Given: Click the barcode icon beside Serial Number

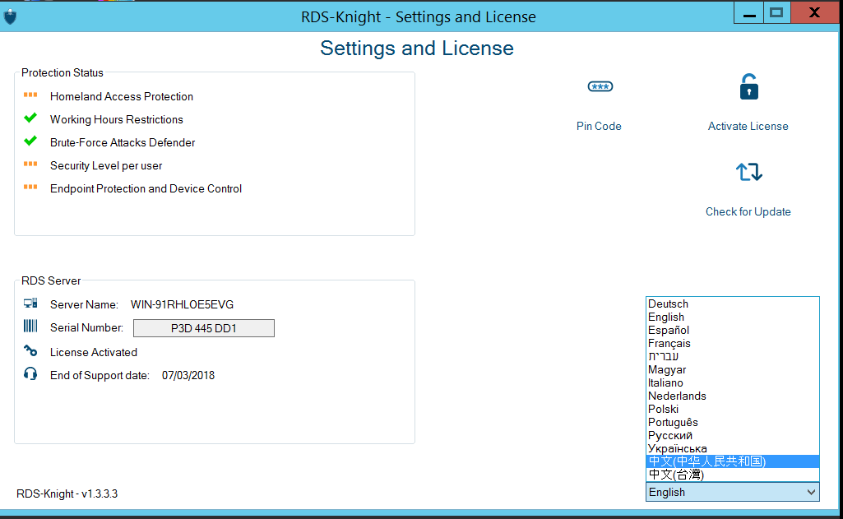Looking at the screenshot, I should (30, 327).
